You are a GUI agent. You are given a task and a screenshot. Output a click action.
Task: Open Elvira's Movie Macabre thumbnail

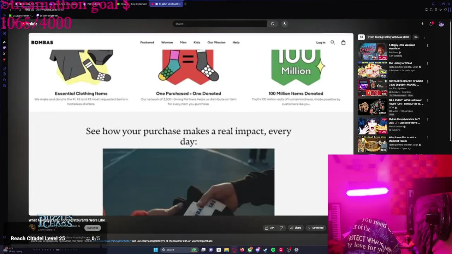pos(372,126)
